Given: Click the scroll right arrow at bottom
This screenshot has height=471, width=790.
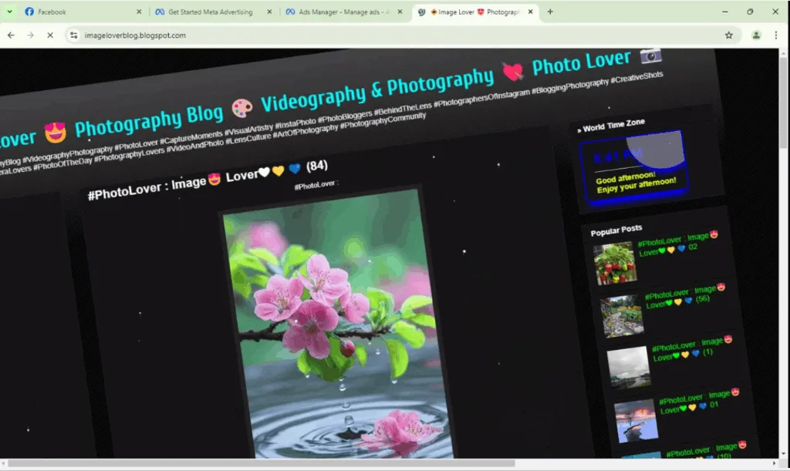Looking at the screenshot, I should [775, 463].
